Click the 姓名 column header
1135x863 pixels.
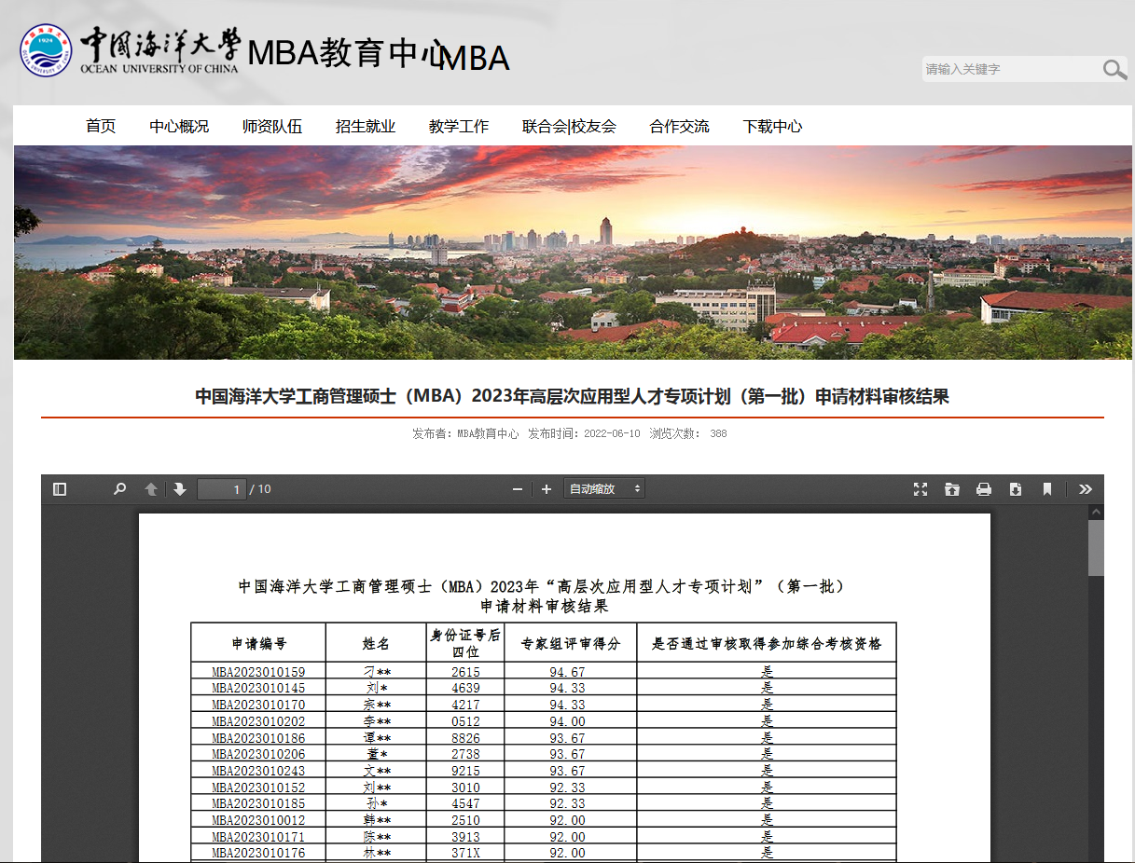coord(376,643)
